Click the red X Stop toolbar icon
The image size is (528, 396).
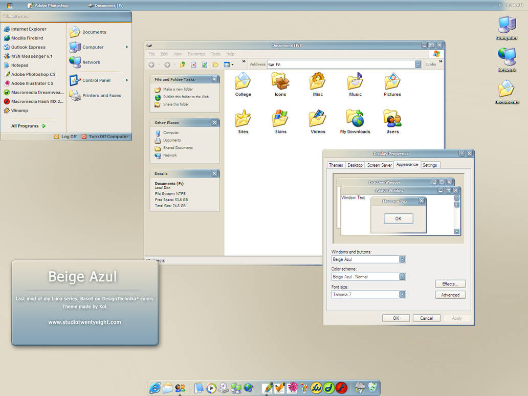(x=193, y=64)
